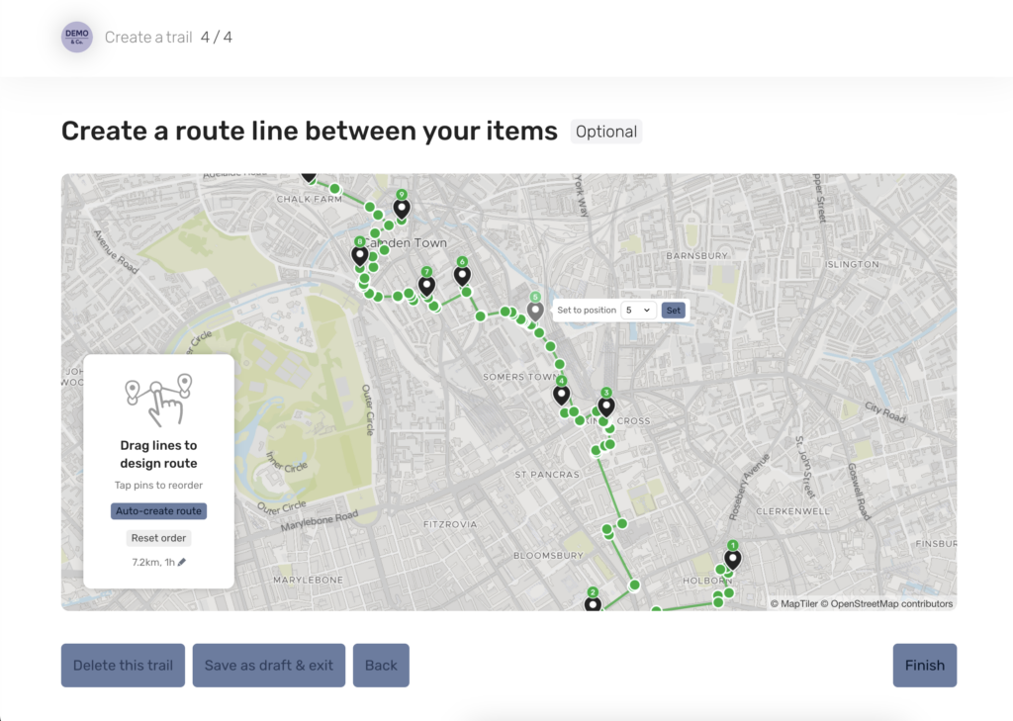Select map pin number 7
1013x721 pixels.
click(426, 286)
